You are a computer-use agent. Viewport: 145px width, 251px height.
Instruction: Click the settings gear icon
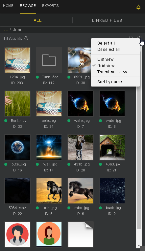139,38
